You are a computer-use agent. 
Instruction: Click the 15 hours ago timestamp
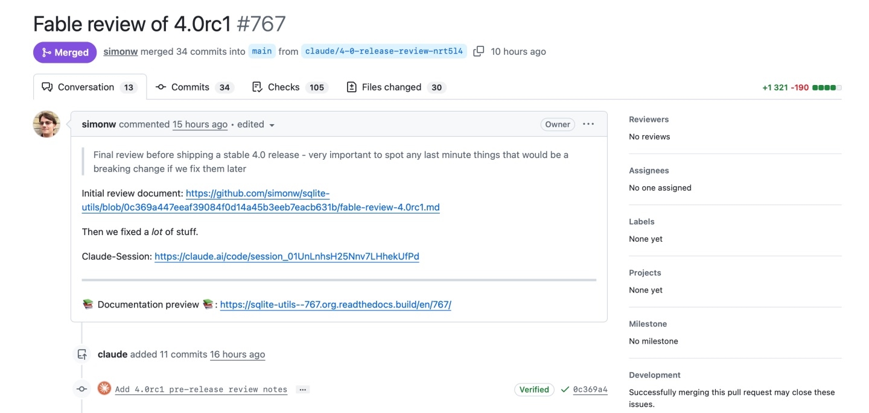coord(200,124)
